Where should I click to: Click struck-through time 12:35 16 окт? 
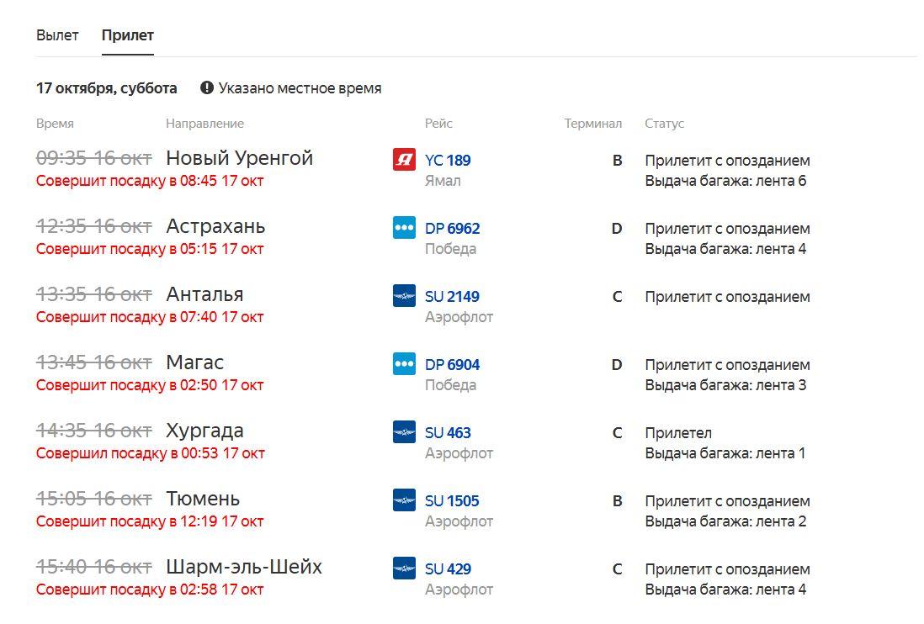[93, 226]
